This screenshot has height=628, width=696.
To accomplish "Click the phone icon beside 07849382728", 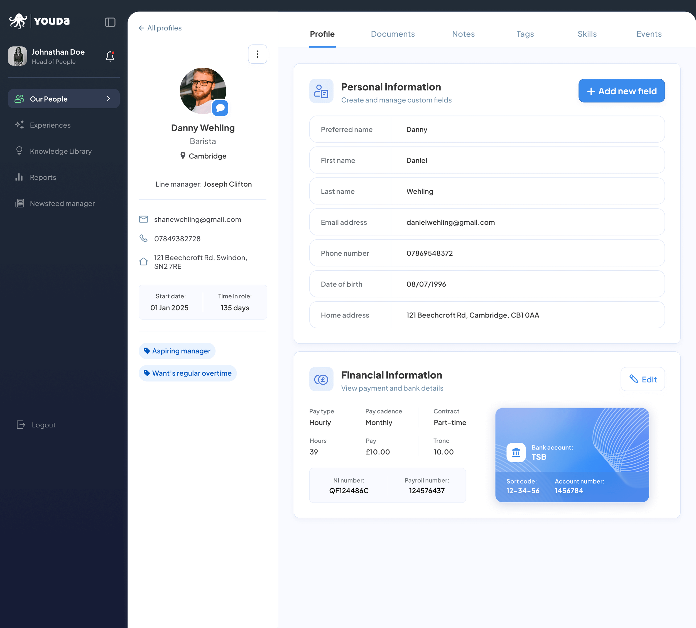I will [x=143, y=238].
